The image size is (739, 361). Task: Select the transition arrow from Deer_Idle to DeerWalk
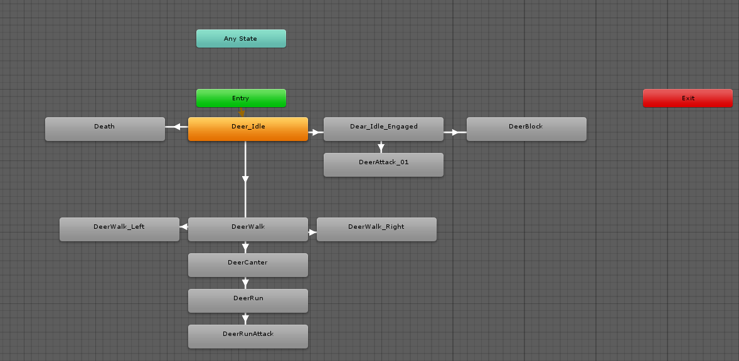pos(245,179)
